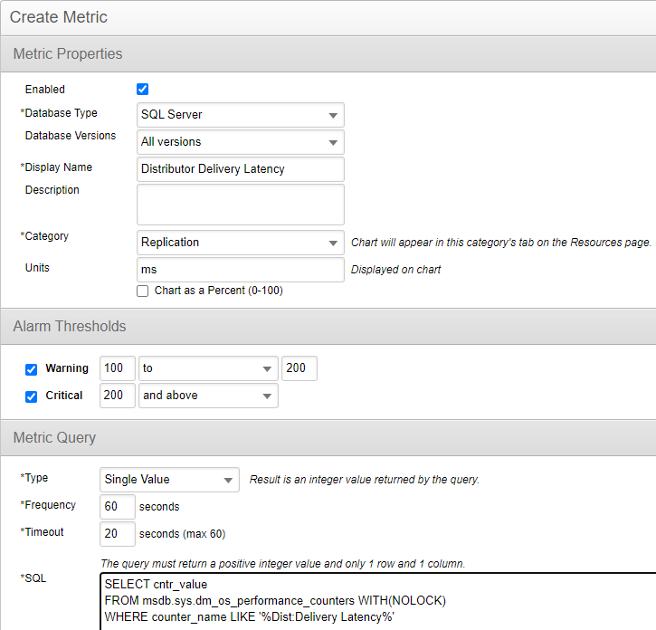Click into the Description text area
The height and width of the screenshot is (630, 656).
(240, 205)
